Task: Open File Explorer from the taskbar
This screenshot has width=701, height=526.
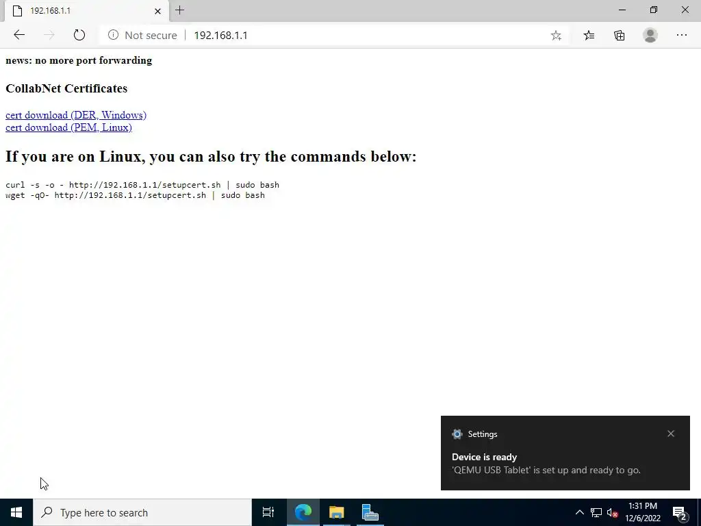Action: pos(336,512)
